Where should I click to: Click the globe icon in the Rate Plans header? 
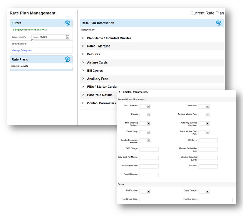pyautogui.click(x=68, y=59)
